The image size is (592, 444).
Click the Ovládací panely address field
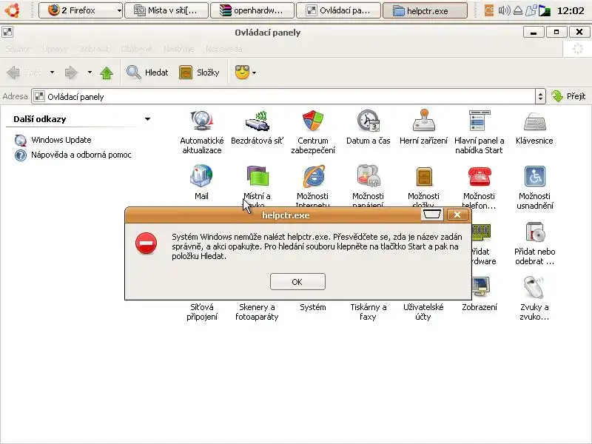283,97
